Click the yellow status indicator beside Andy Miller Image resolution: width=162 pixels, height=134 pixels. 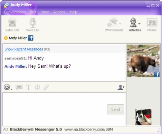[x=6, y=38]
